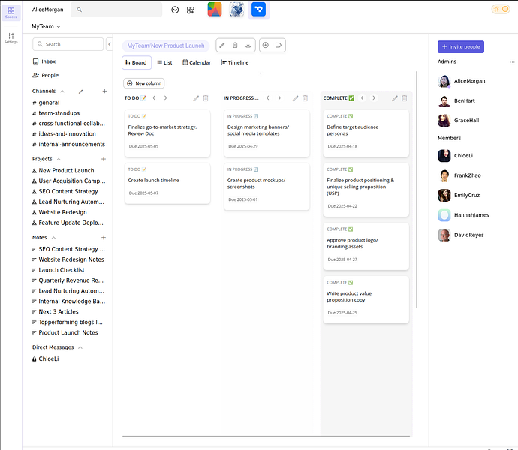Add a new channel with plus icon
This screenshot has width=518, height=450.
(104, 91)
